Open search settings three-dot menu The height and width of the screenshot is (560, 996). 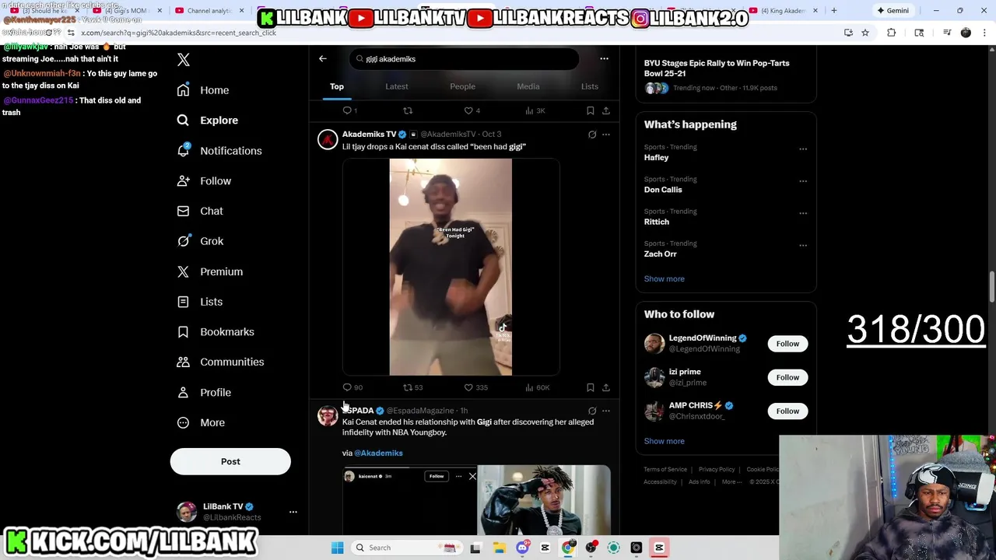tap(604, 59)
